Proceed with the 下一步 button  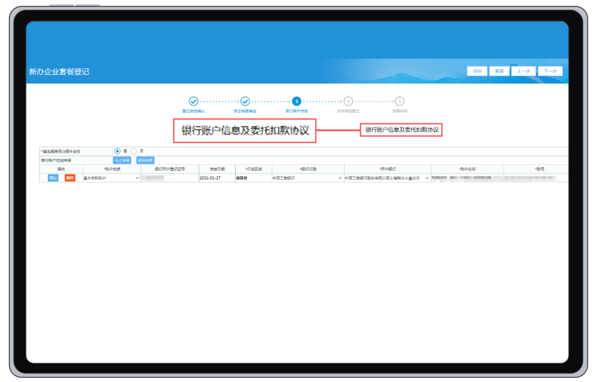pyautogui.click(x=550, y=71)
